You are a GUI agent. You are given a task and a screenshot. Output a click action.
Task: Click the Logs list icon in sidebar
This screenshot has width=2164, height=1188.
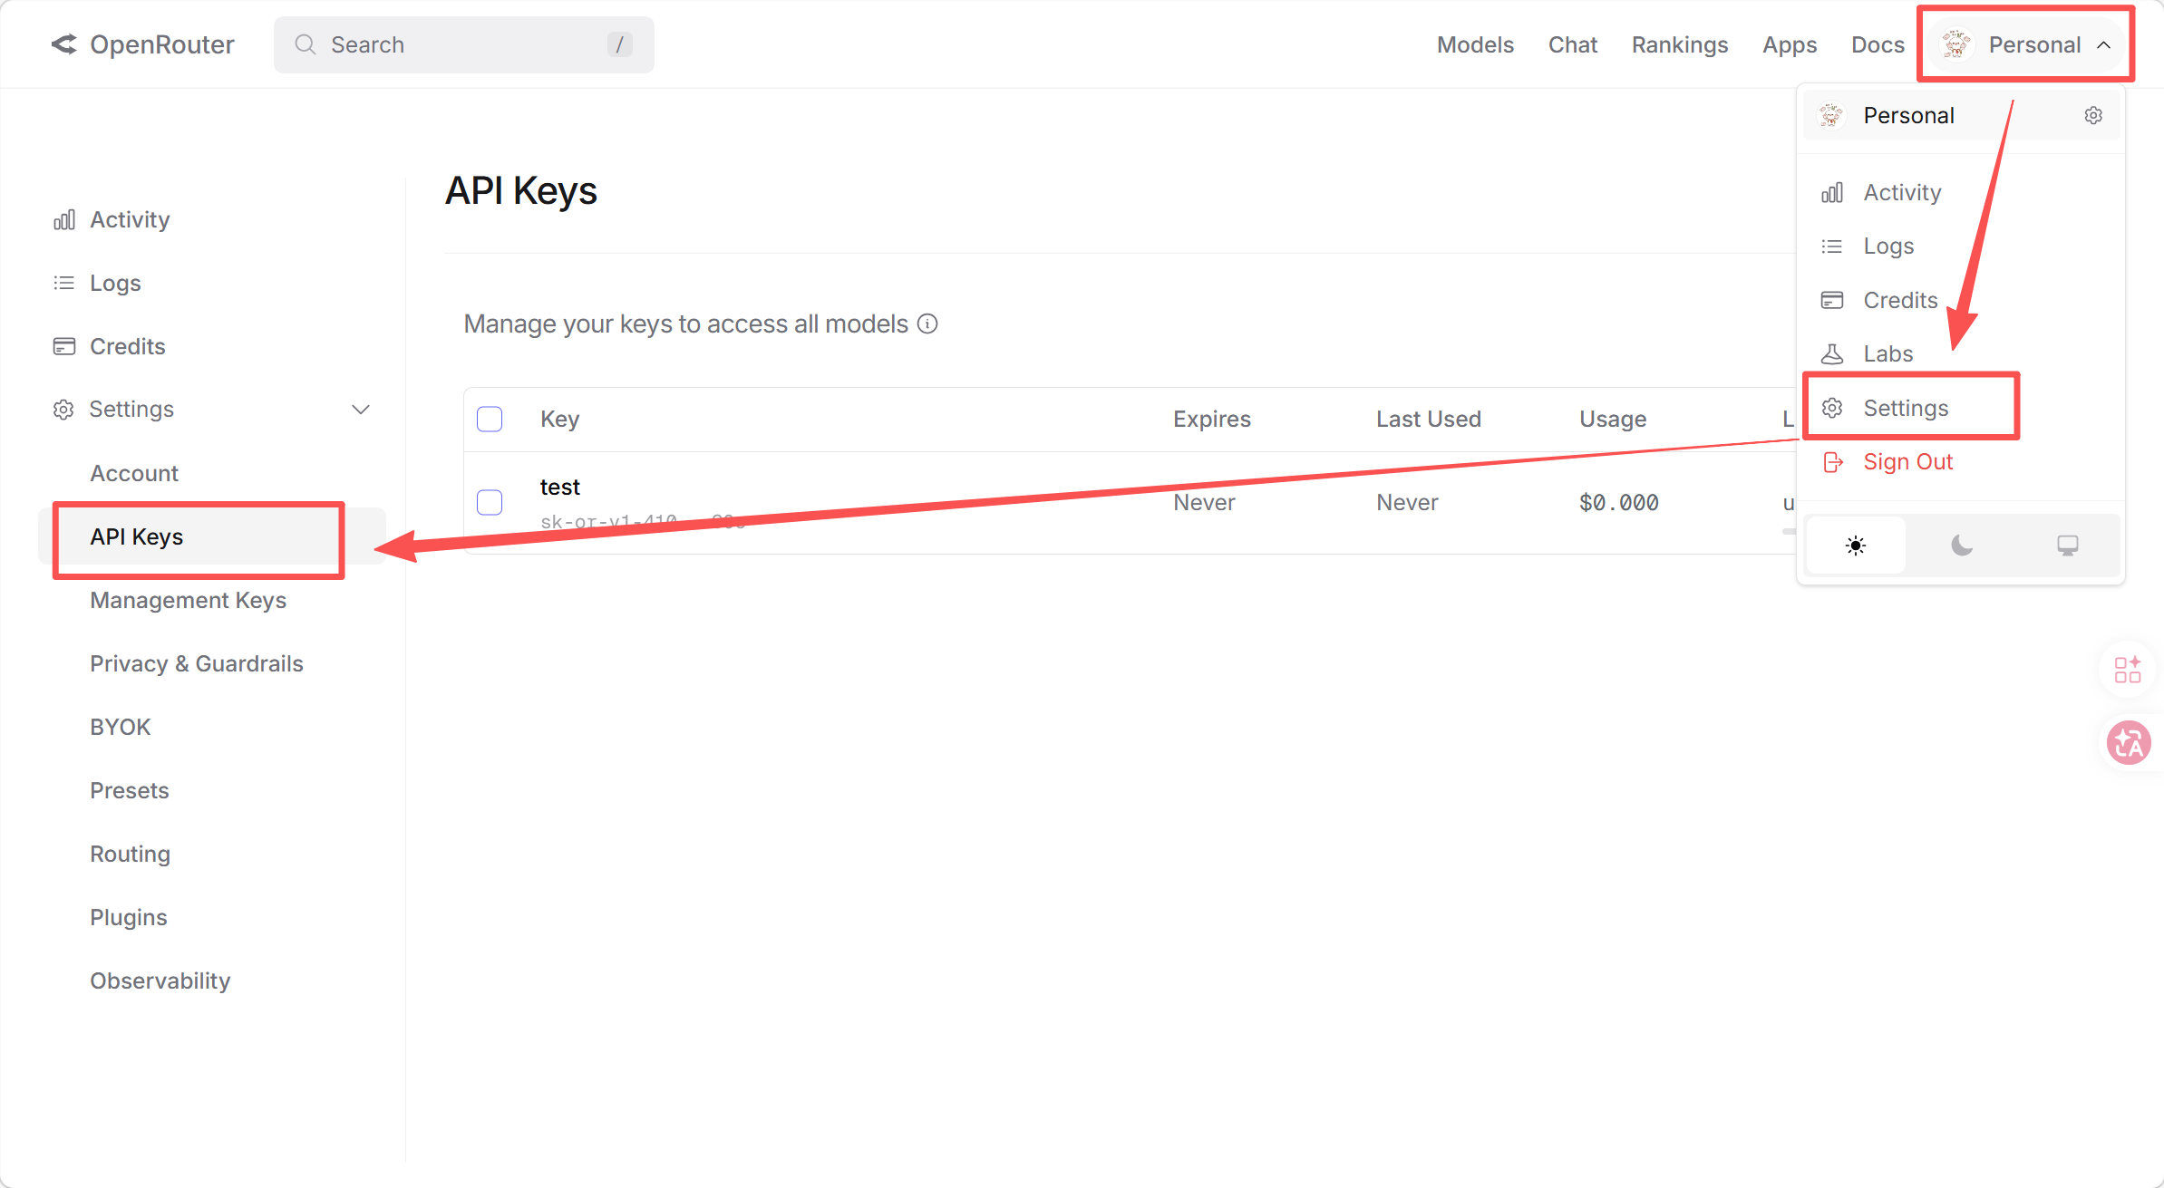(64, 284)
